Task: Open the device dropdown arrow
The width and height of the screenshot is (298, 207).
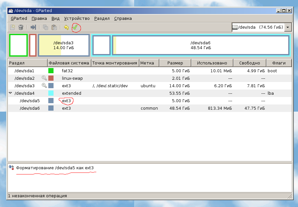Action: [288, 27]
